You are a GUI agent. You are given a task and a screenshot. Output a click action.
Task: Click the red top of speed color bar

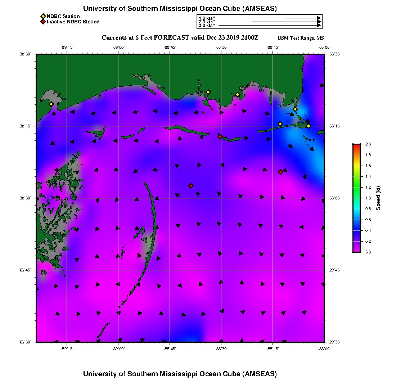tap(356, 145)
